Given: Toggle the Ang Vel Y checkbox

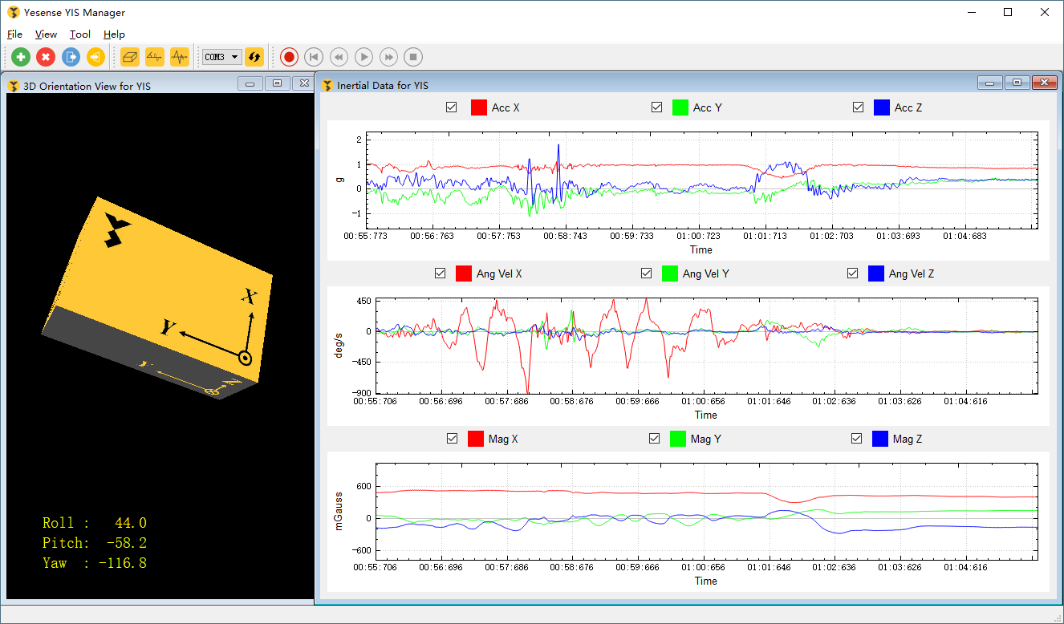Looking at the screenshot, I should coord(647,274).
